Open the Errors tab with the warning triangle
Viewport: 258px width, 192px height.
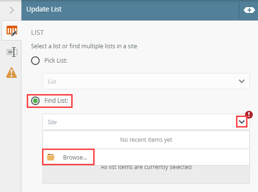[x=11, y=73]
